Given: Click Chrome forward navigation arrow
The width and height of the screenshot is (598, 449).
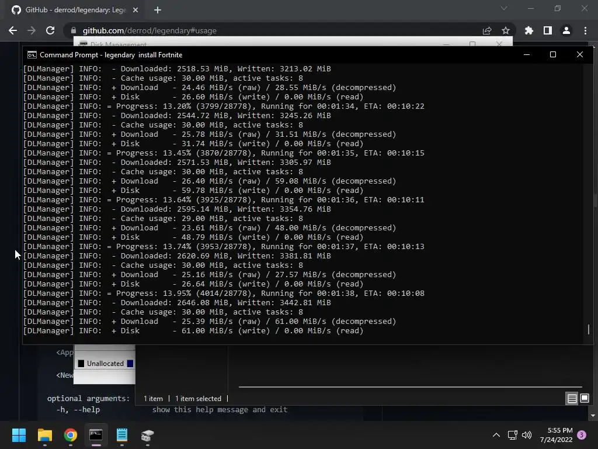Looking at the screenshot, I should coord(32,30).
